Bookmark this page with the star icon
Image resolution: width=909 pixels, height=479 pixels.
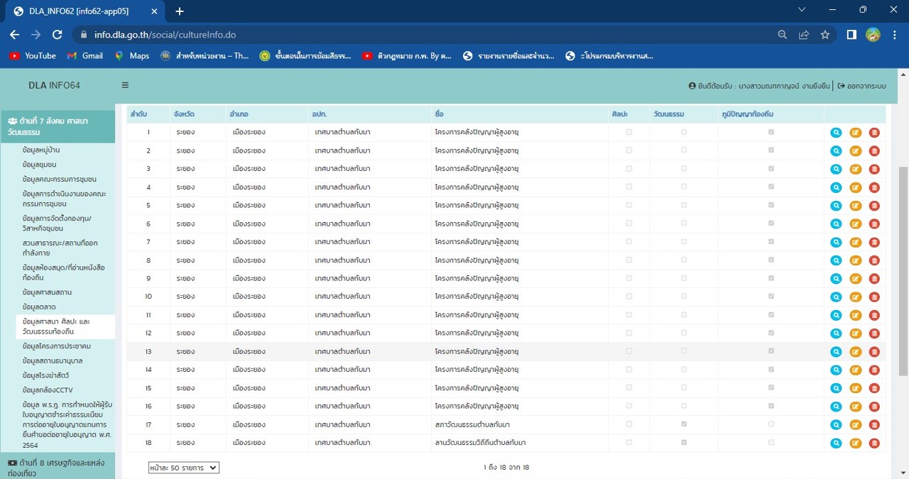coord(824,34)
